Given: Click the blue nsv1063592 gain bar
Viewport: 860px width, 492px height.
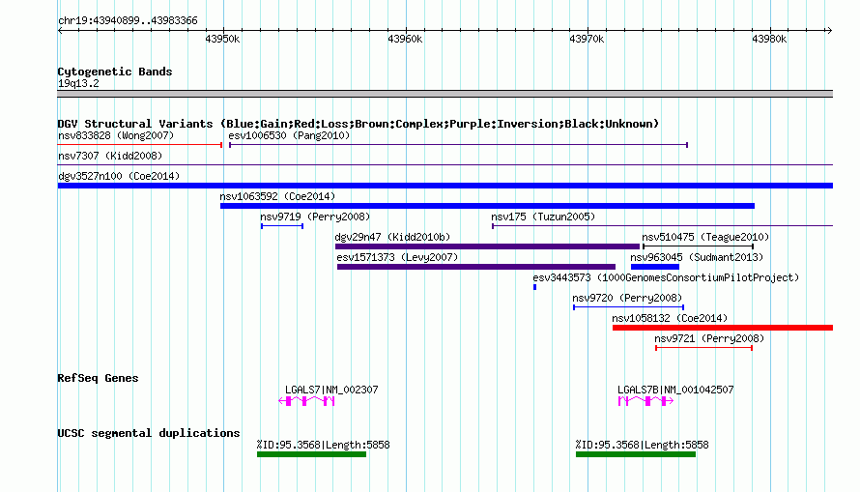Looking at the screenshot, I should (x=488, y=206).
